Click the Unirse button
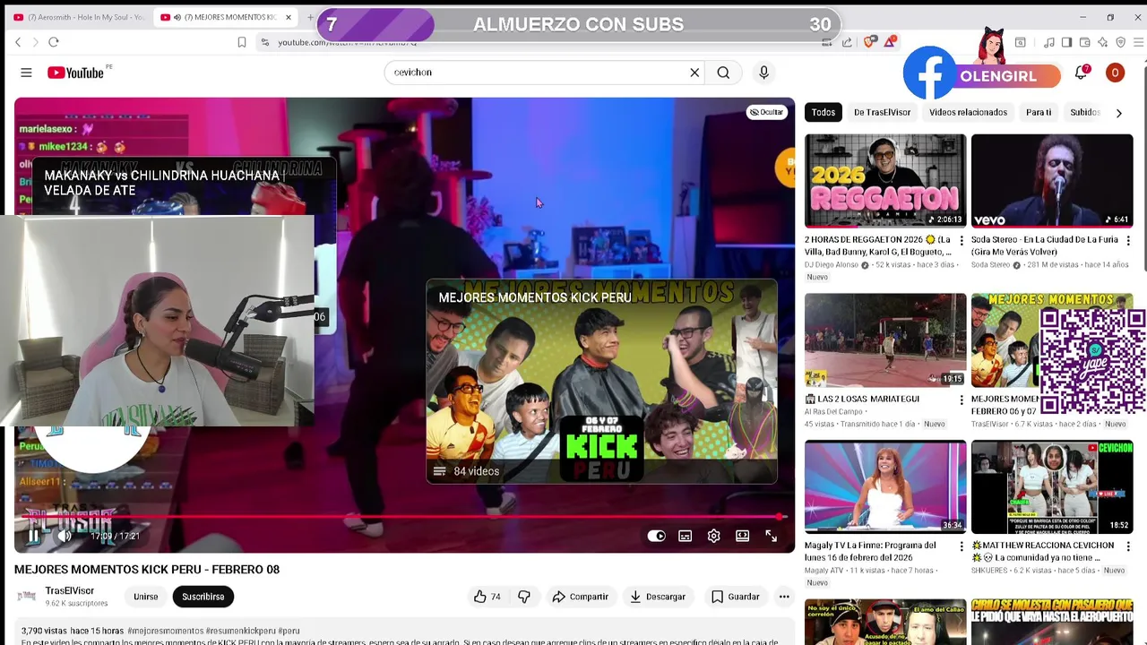The image size is (1147, 645). click(145, 597)
